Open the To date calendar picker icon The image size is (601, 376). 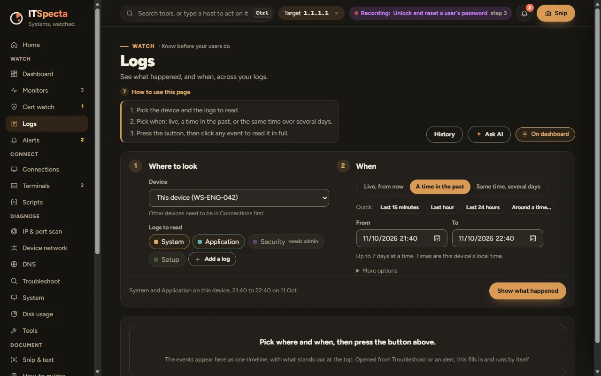(x=533, y=238)
